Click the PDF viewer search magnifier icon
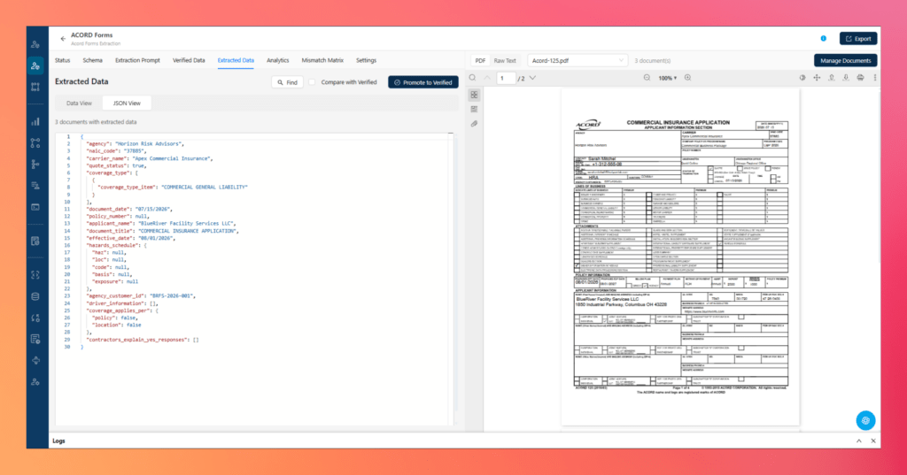Viewport: 907px width, 475px height. 473,78
